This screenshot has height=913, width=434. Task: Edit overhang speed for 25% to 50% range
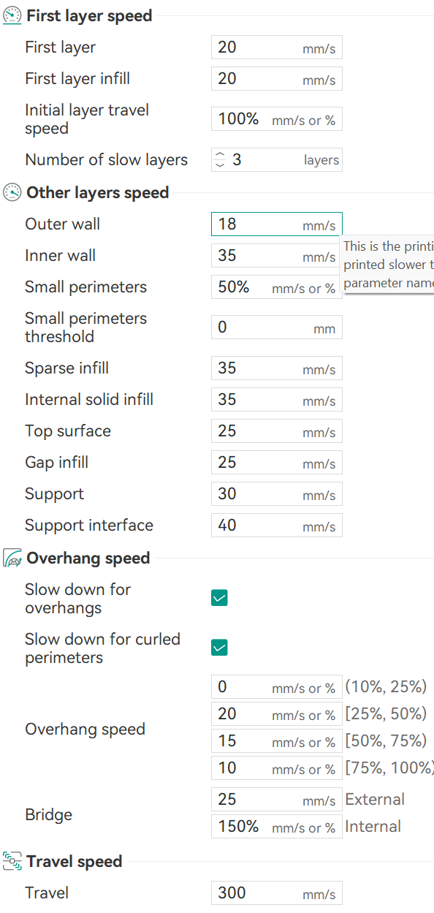tap(277, 714)
